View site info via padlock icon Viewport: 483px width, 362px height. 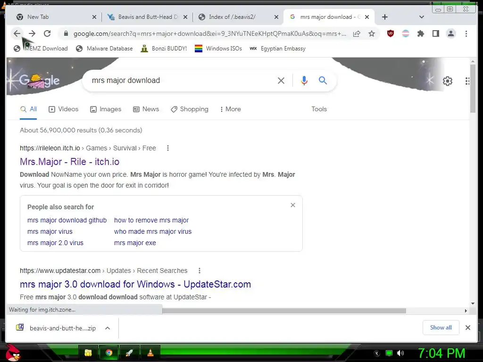pos(66,33)
